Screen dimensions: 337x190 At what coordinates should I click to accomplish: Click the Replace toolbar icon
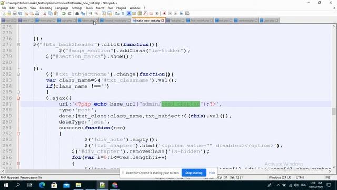83,13
